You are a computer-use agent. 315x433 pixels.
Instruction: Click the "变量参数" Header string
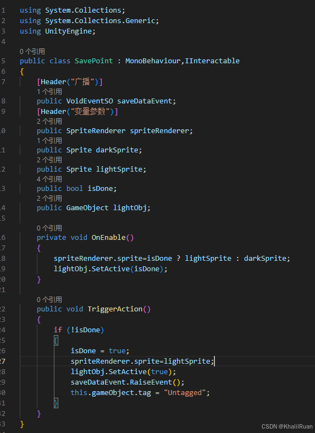coord(90,112)
